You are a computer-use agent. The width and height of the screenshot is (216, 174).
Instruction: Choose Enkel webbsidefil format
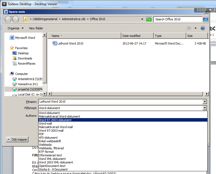click(x=123, y=141)
